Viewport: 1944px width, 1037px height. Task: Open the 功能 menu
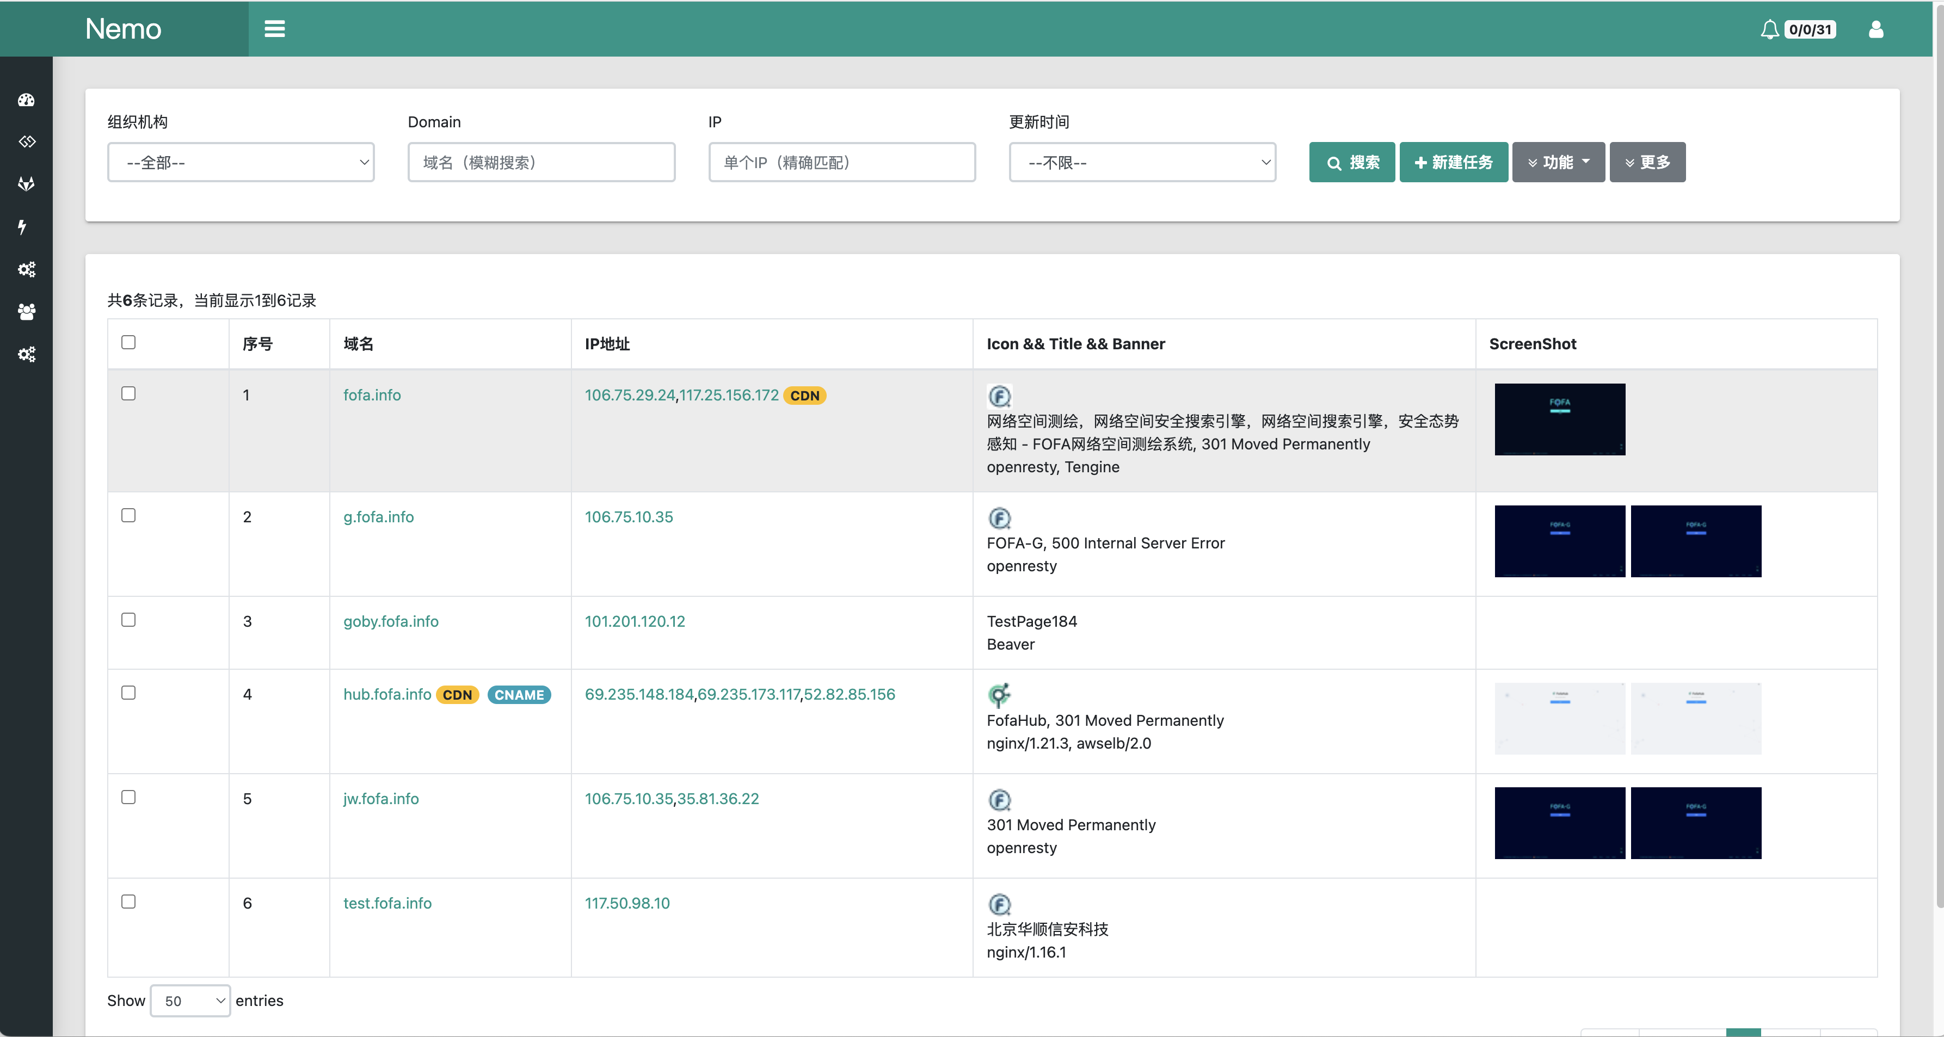tap(1557, 162)
